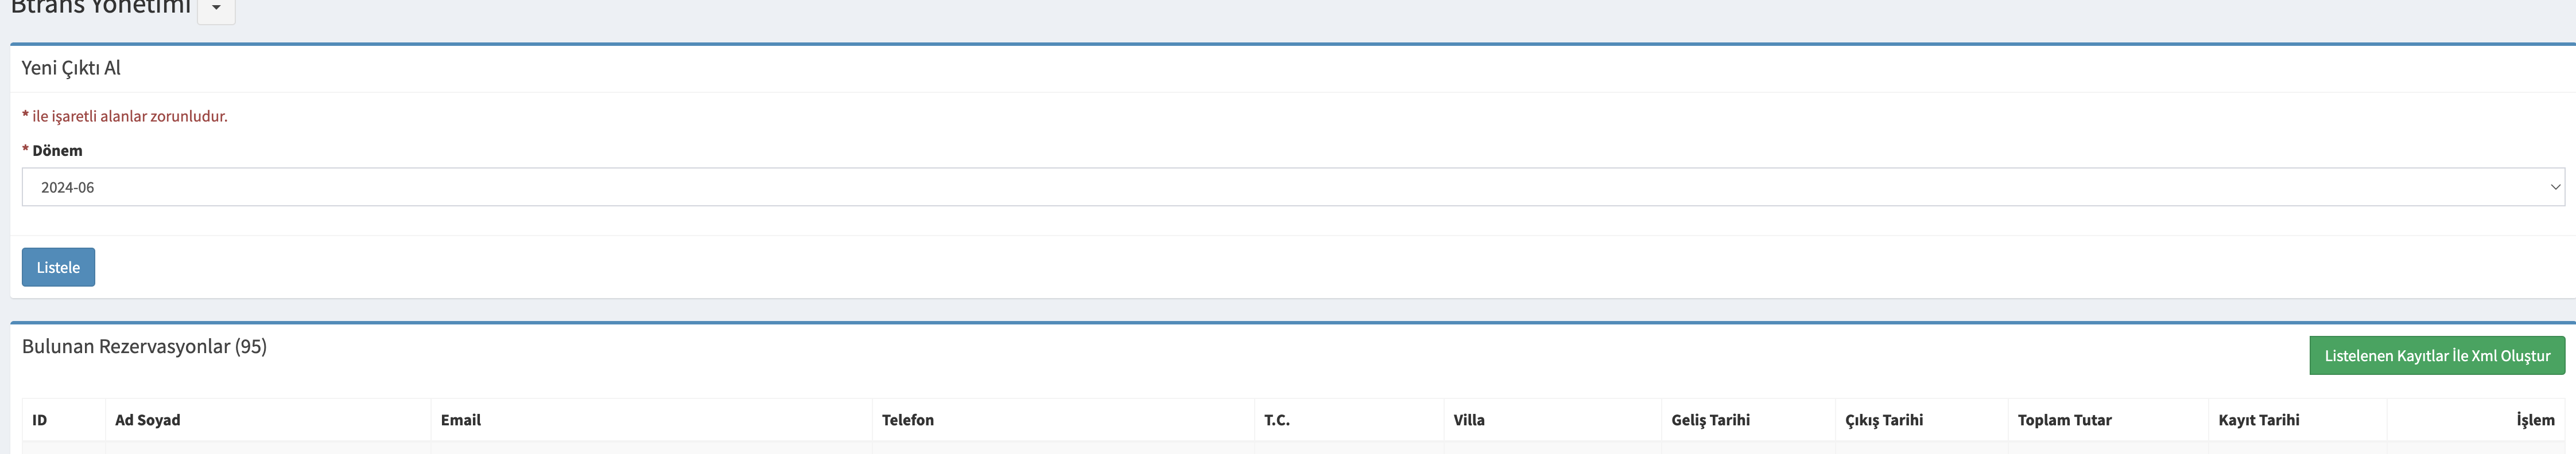The height and width of the screenshot is (454, 2576).
Task: Click the Telefon column header
Action: [x=908, y=420]
